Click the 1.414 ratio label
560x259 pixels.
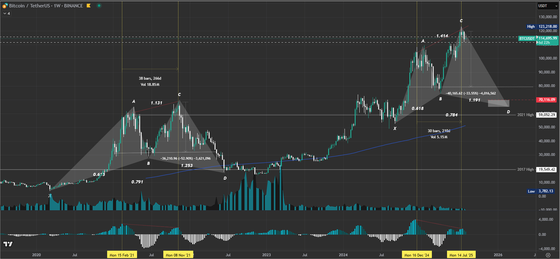(x=442, y=36)
